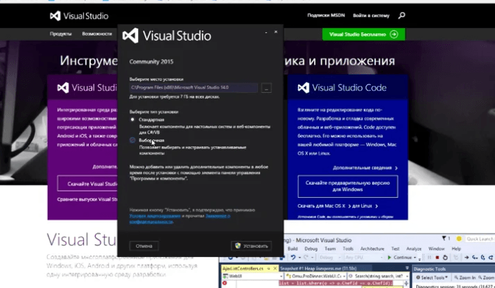The image size is (495, 288).
Task: Open the document tabs overflow dropdown
Action: pos(407,268)
